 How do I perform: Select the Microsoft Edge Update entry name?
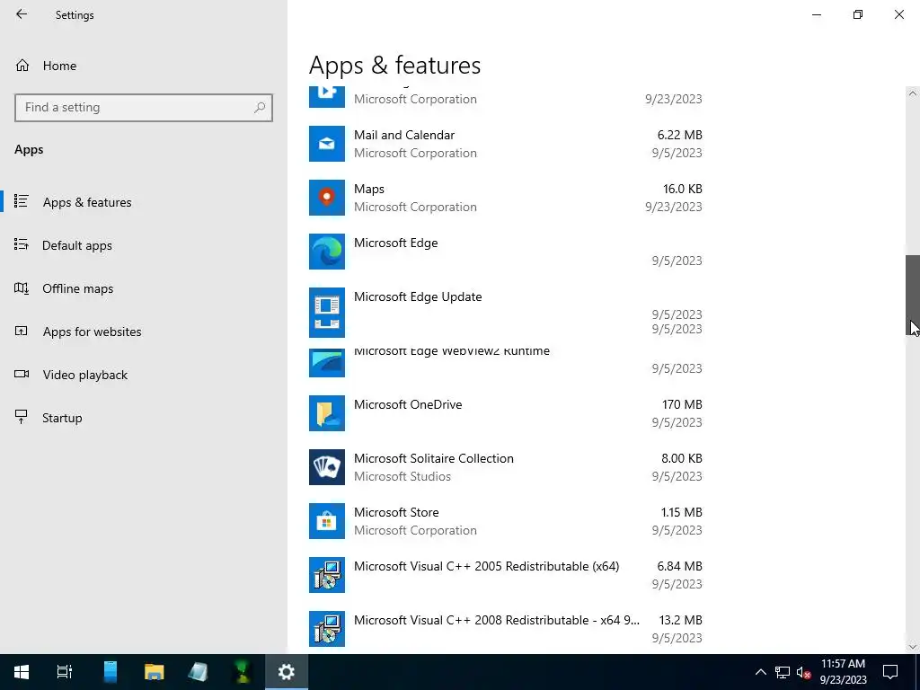click(418, 296)
